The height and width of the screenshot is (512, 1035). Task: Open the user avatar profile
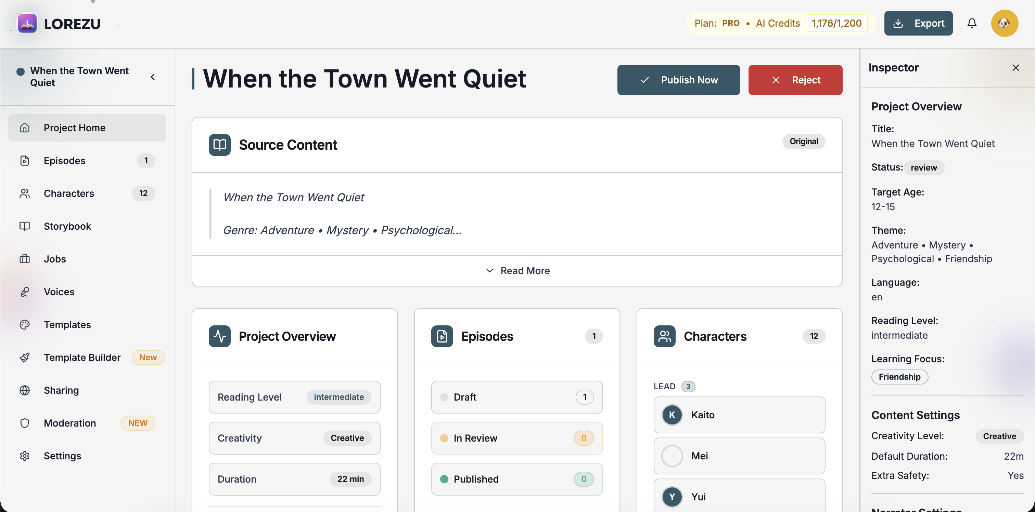[x=1005, y=23]
